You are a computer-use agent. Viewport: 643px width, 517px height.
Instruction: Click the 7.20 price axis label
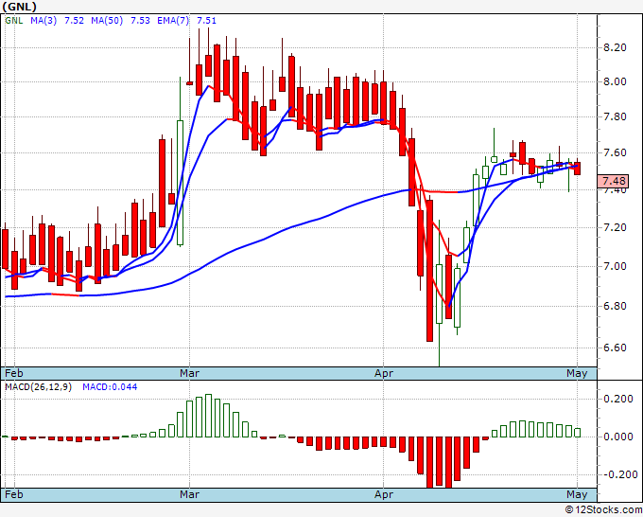click(615, 227)
